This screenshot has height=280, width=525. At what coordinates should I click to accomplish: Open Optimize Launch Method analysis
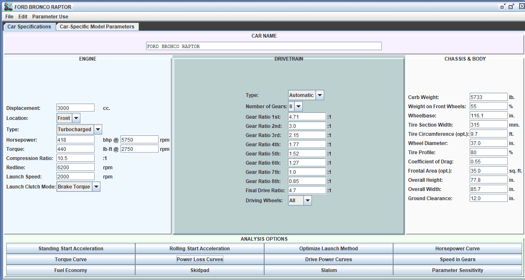click(x=329, y=249)
